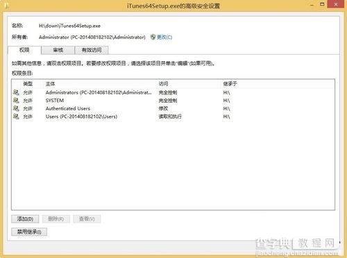Select the Administrators permission entry
The image size is (347, 258).
coord(173,92)
